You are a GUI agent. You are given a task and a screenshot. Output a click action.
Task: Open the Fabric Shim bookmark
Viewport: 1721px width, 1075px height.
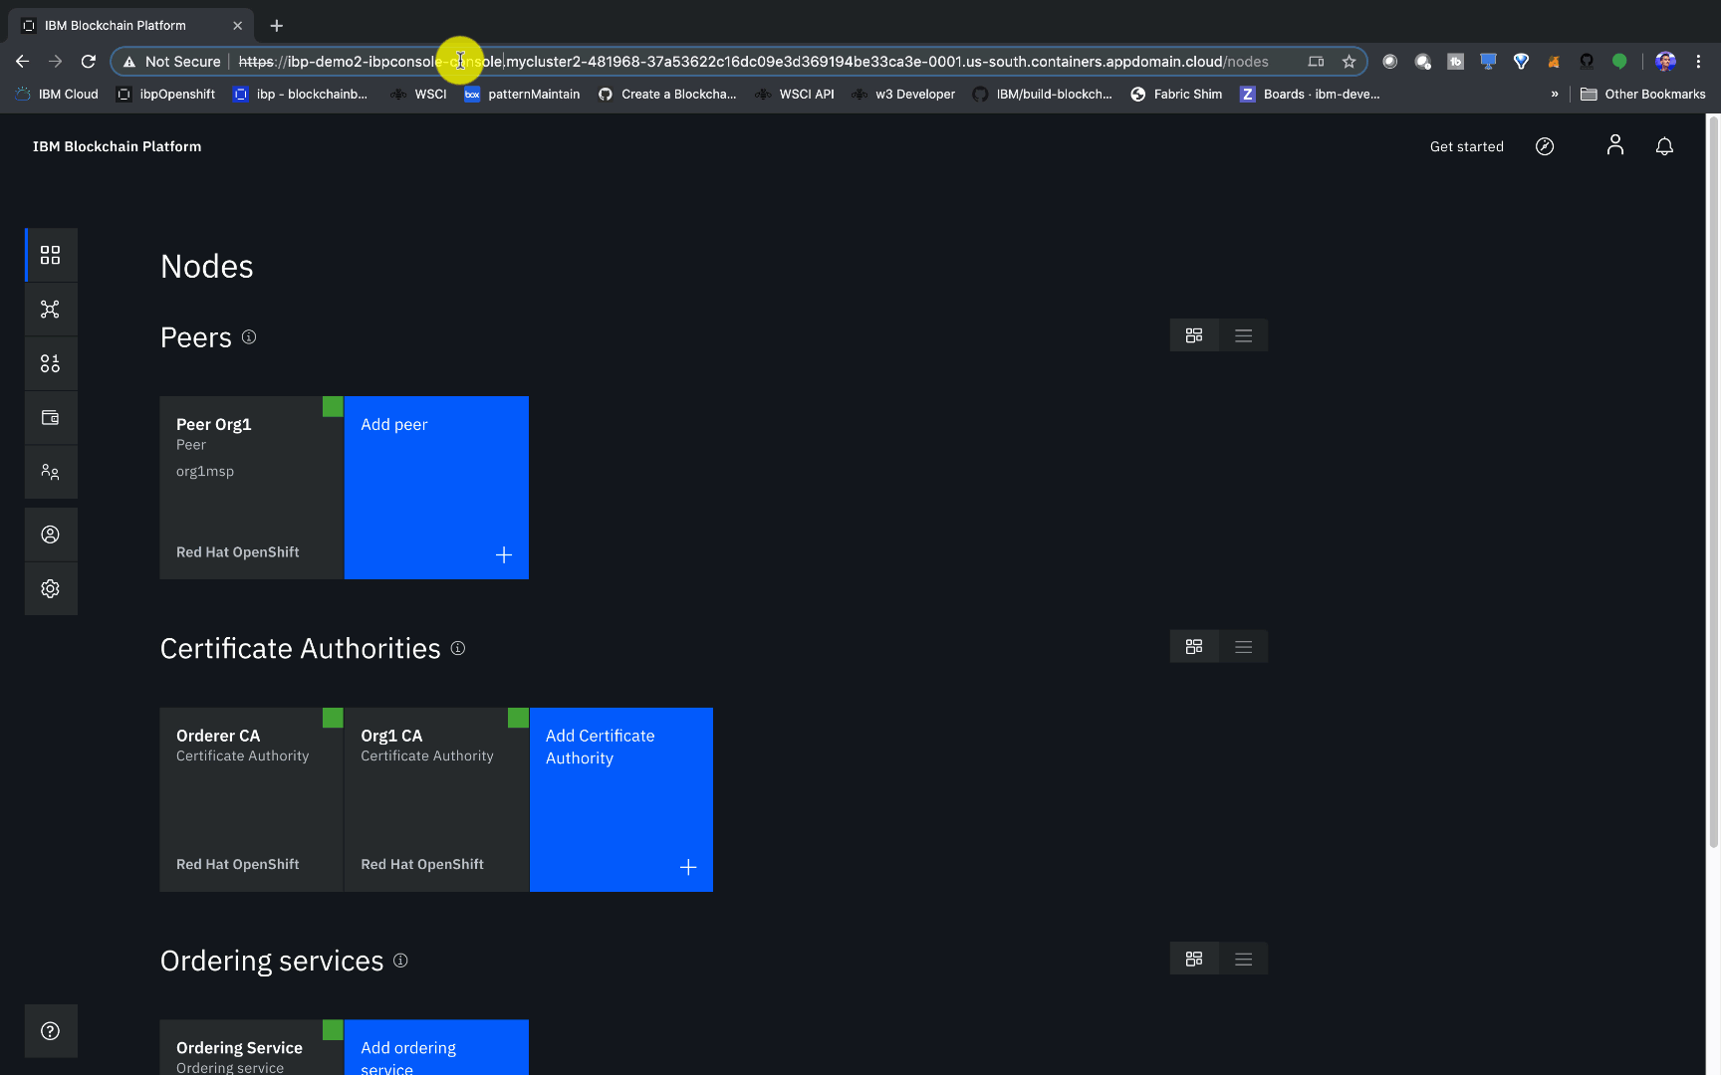point(1176,95)
